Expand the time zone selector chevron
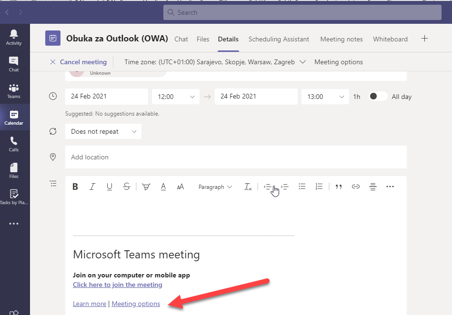This screenshot has height=315, width=452. coord(303,62)
